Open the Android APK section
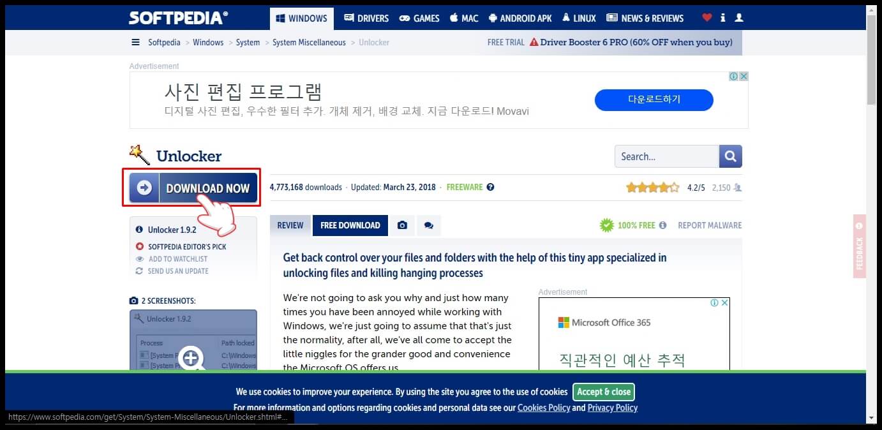The image size is (882, 430). coord(520,19)
